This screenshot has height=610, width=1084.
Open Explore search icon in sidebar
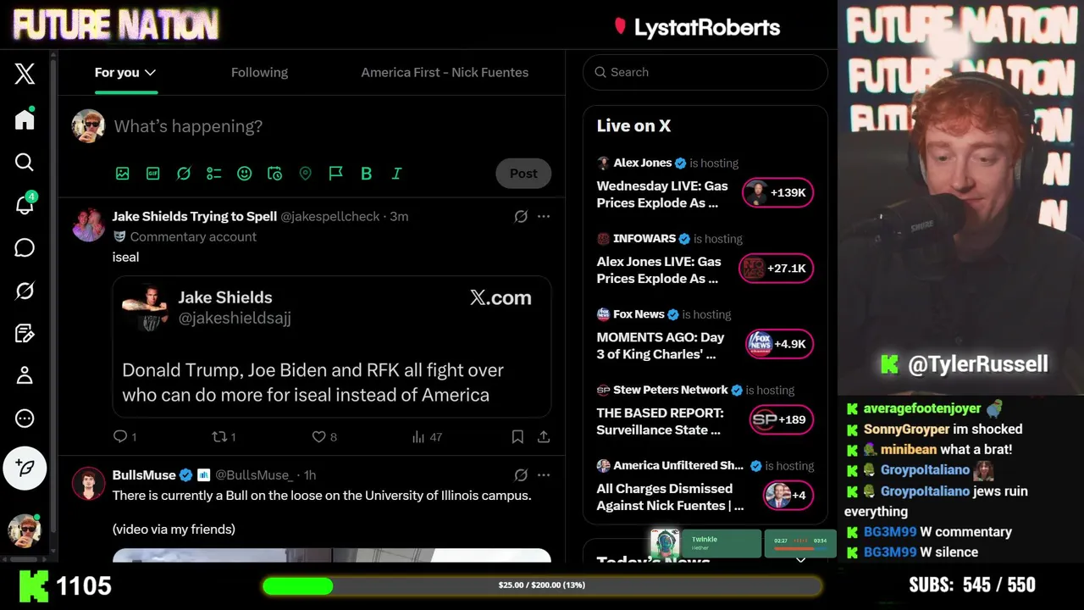click(x=25, y=162)
